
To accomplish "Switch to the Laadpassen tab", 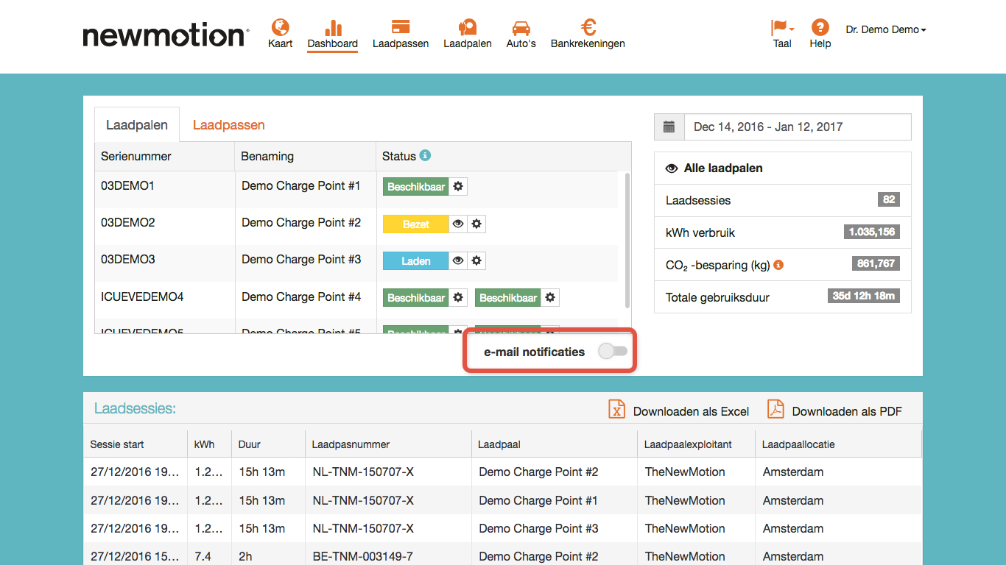I will [229, 125].
